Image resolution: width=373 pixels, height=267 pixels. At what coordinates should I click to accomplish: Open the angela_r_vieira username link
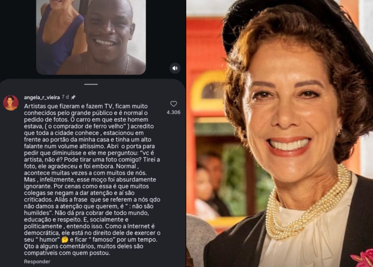[42, 97]
